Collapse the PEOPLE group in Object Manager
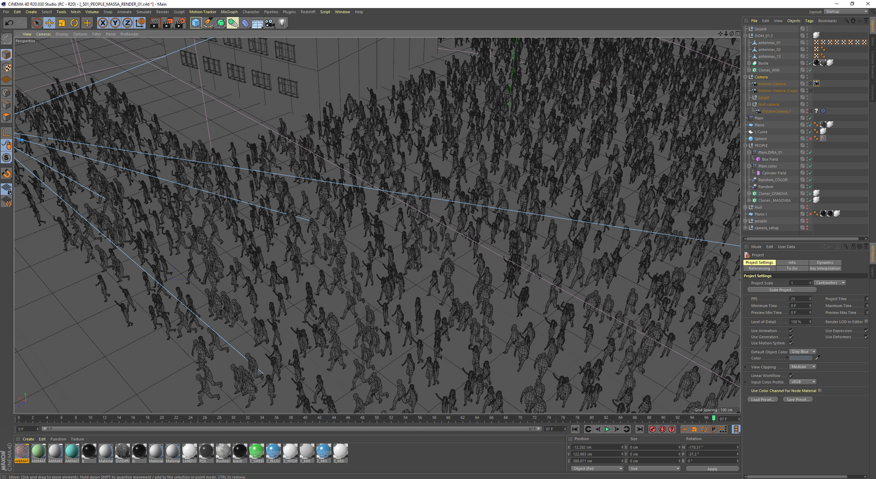The width and height of the screenshot is (876, 479). [746, 145]
